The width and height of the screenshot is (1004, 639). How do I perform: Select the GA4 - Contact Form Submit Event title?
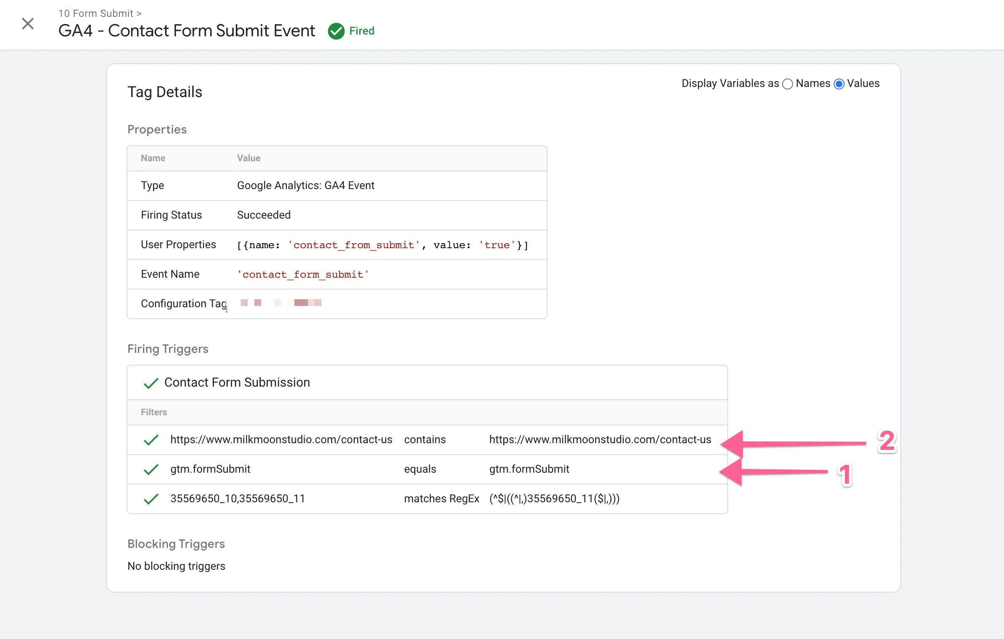(x=186, y=30)
